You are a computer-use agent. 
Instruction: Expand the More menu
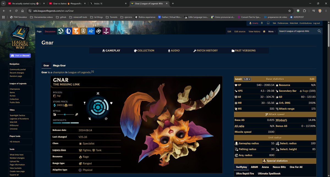tap(272, 31)
